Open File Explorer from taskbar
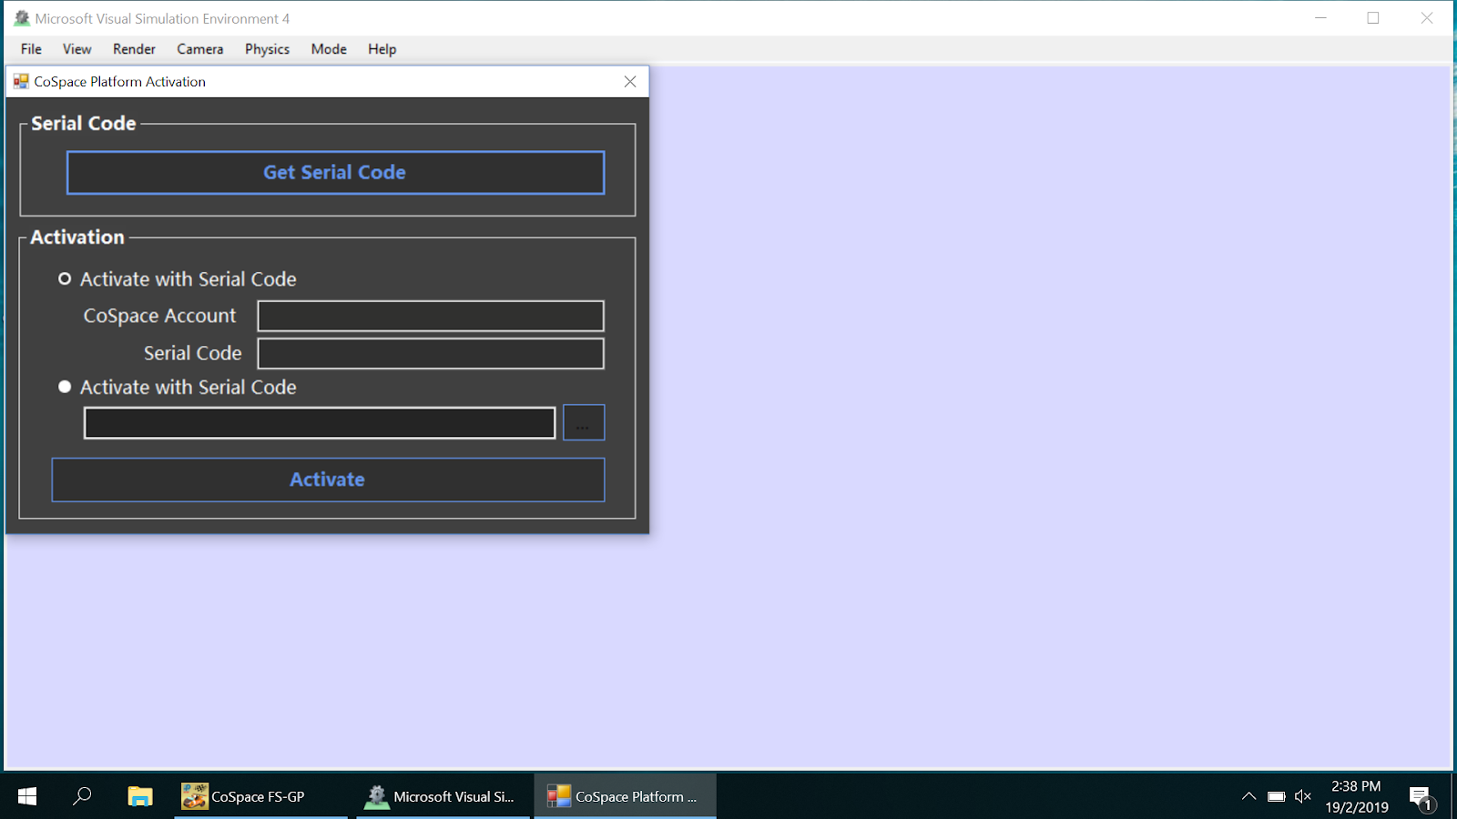 click(139, 796)
